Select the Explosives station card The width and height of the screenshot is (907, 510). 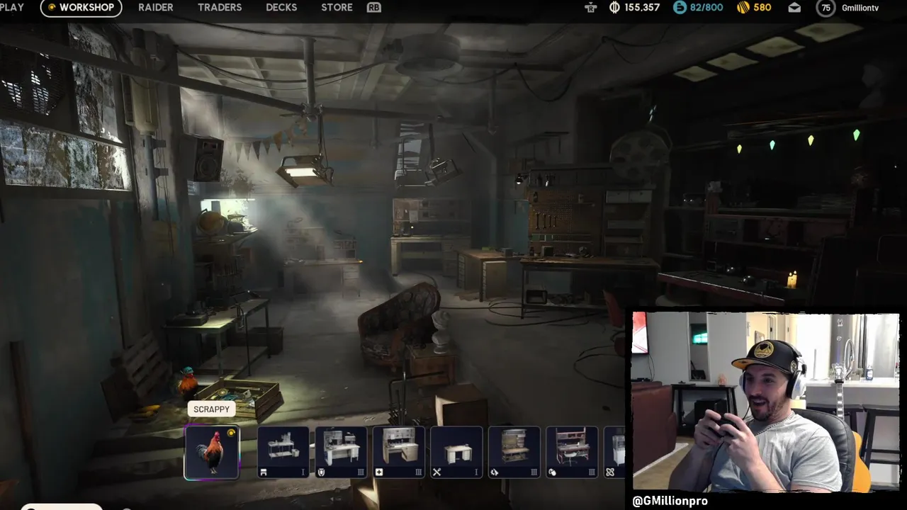click(x=514, y=453)
